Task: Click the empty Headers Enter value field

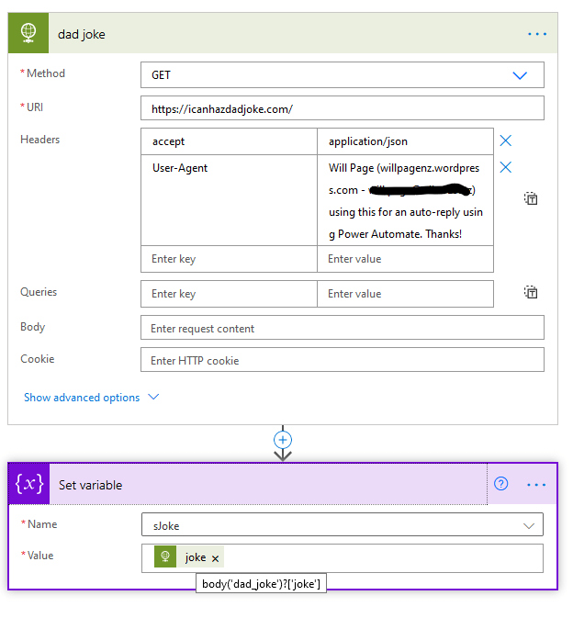Action: tap(404, 259)
